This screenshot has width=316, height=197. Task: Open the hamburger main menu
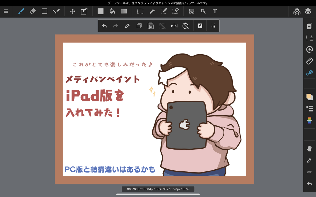point(6,12)
